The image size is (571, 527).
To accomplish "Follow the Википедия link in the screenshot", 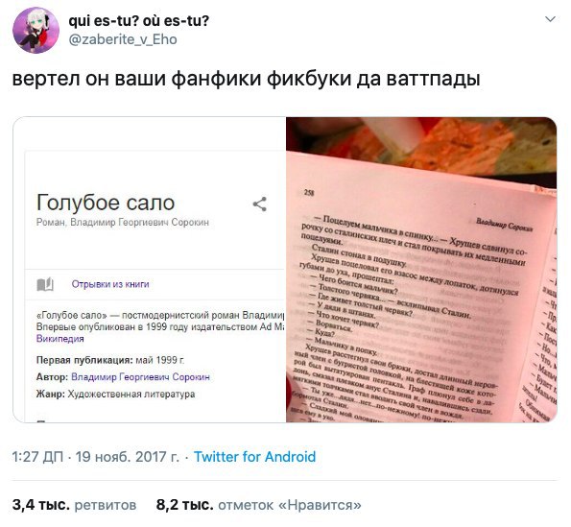I will coord(60,339).
